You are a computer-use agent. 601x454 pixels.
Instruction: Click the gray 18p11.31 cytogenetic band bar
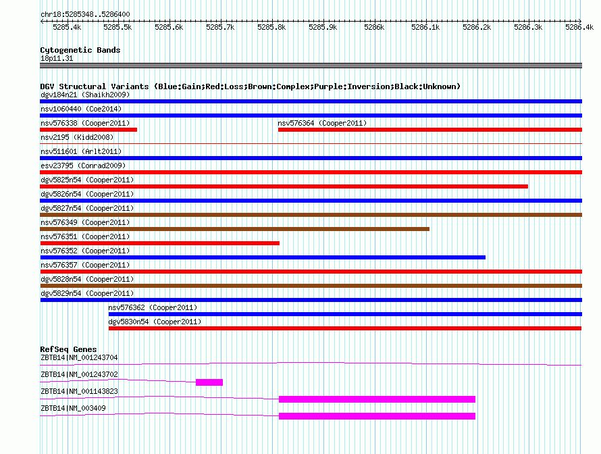[x=311, y=66]
